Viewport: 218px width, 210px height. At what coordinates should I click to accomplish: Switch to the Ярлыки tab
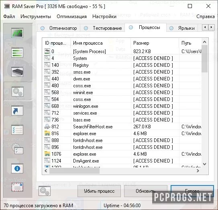[x=182, y=28]
